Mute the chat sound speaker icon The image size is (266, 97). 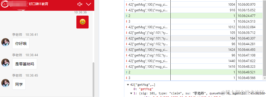point(80,4)
